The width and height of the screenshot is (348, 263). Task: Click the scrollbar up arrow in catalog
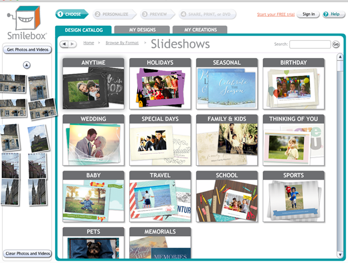pyautogui.click(x=340, y=57)
